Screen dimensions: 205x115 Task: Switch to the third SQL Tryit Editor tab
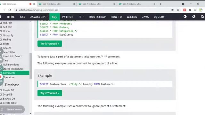tap(137, 4)
